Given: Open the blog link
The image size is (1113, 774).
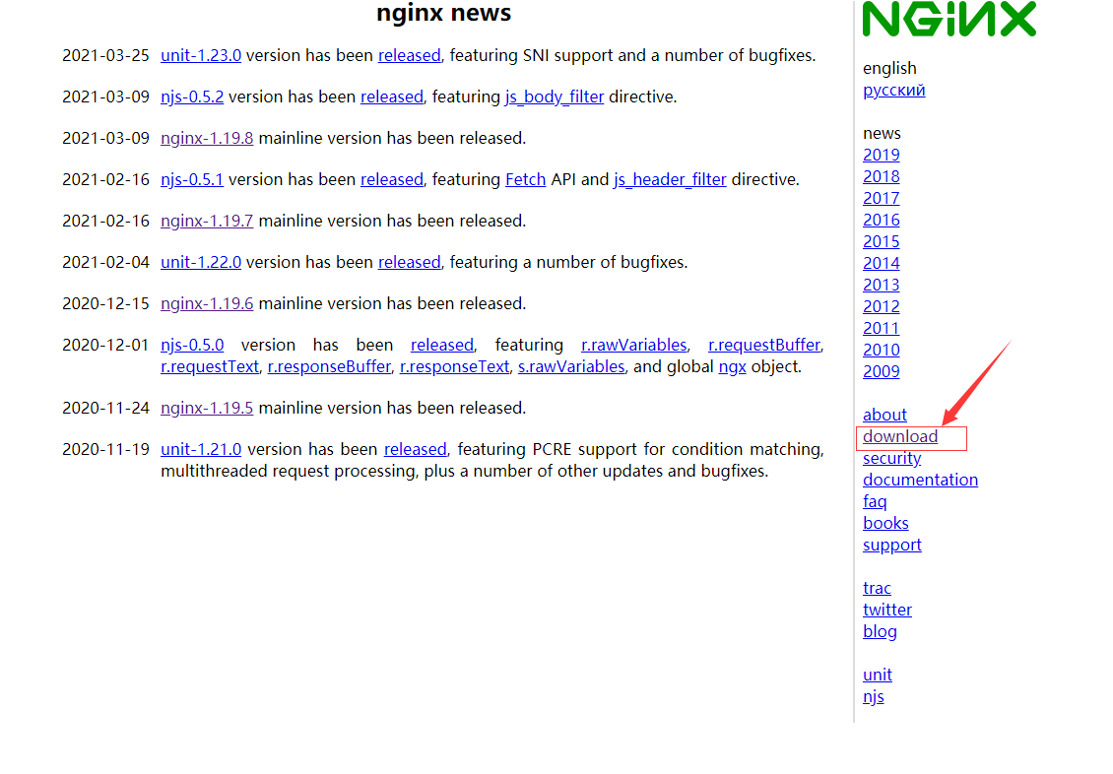Looking at the screenshot, I should pos(880,631).
